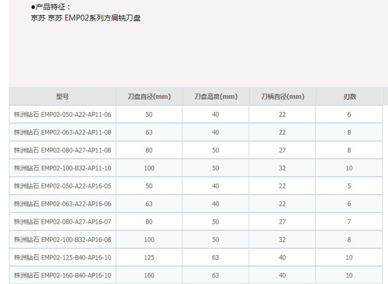Click diameter 160 in the EMP02-160 row

[149, 275]
